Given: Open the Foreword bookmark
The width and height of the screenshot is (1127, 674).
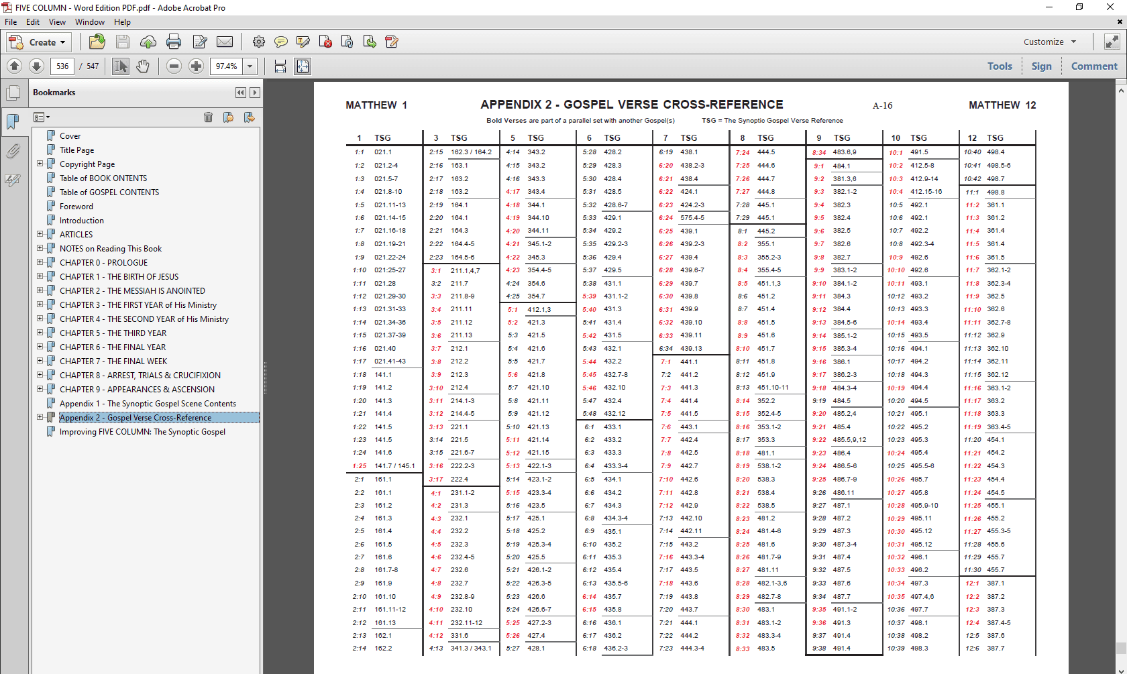Looking at the screenshot, I should click(76, 207).
